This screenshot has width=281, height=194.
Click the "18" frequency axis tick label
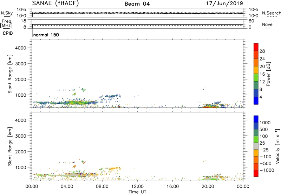[x=24, y=21]
